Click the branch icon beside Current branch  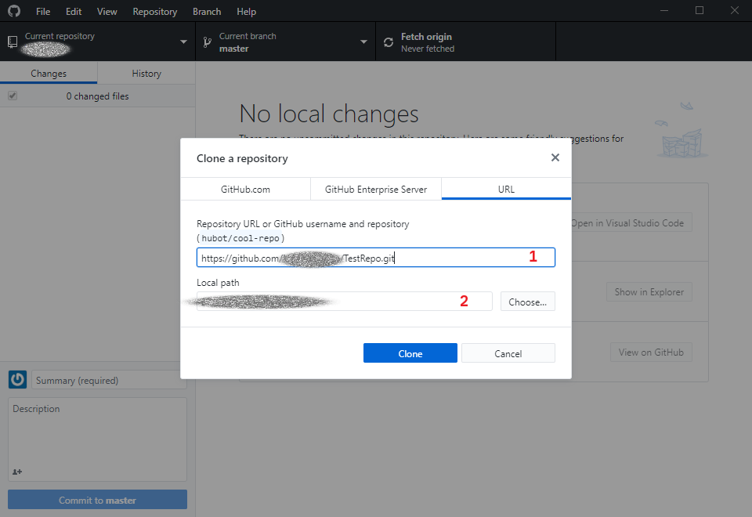207,42
